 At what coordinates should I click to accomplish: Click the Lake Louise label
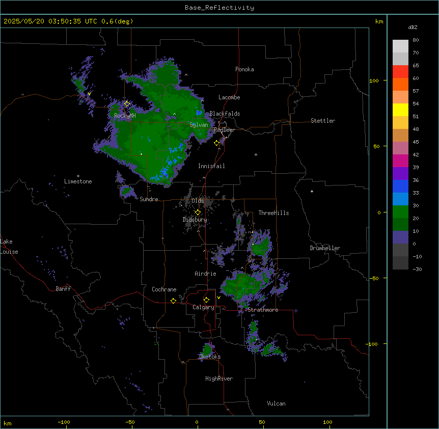(x=9, y=247)
